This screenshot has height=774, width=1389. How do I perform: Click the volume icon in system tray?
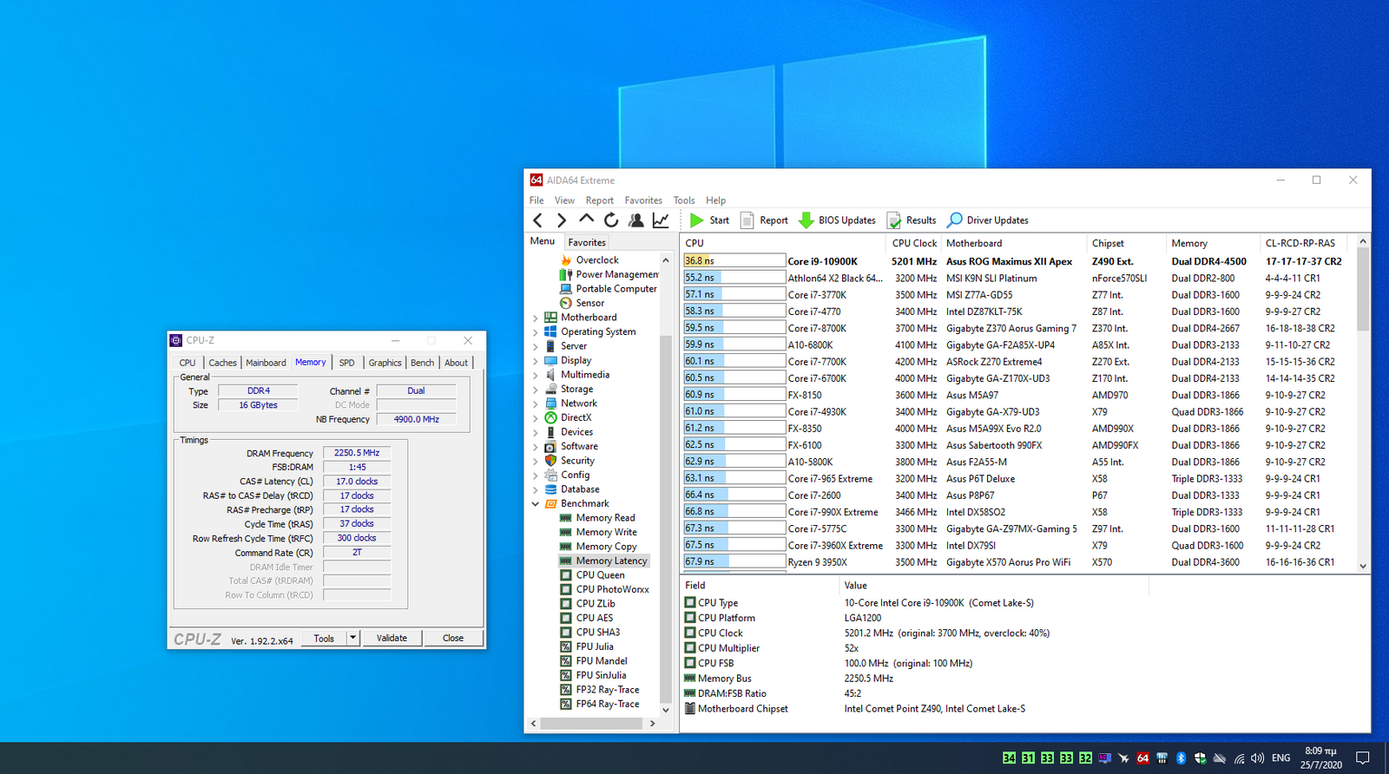coord(1258,758)
